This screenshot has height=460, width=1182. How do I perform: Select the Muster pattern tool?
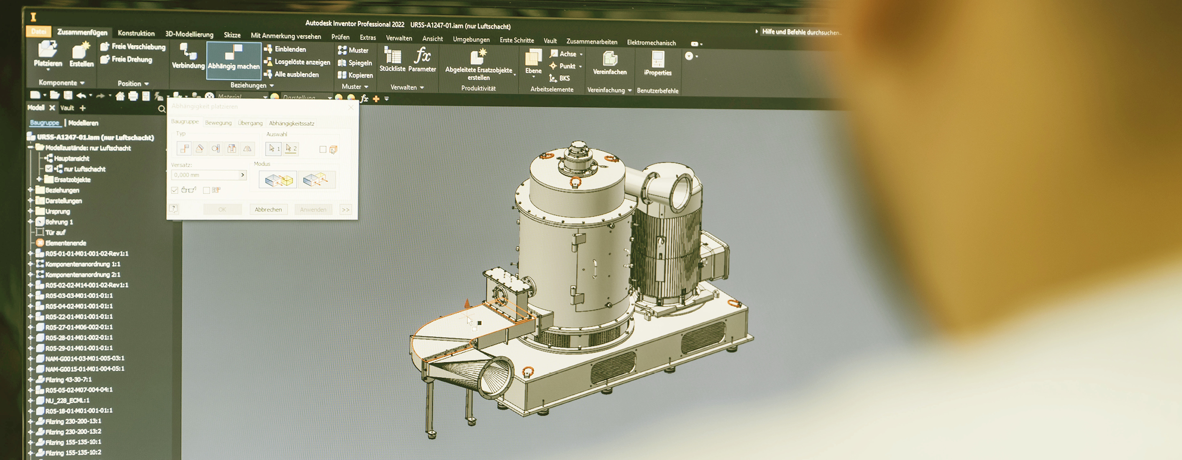[353, 50]
